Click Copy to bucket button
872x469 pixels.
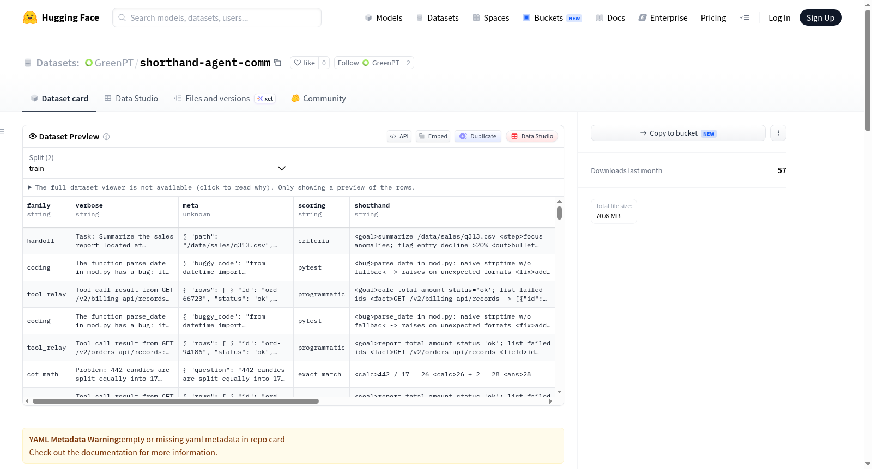click(x=678, y=133)
